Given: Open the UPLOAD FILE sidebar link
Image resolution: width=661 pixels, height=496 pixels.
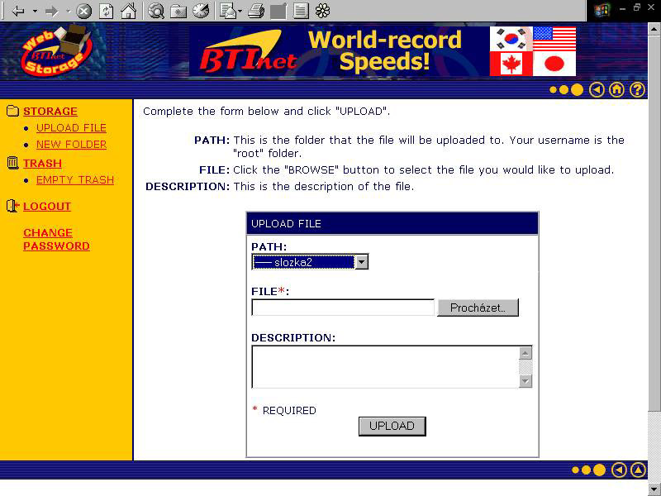Looking at the screenshot, I should (x=71, y=128).
